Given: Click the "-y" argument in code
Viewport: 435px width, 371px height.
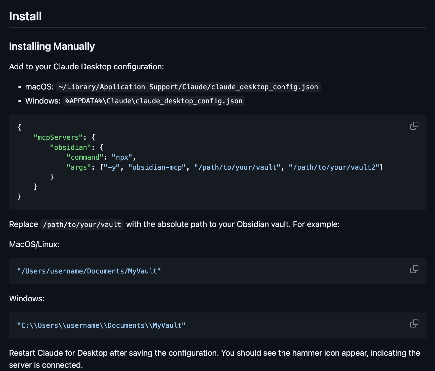Looking at the screenshot, I should 112,167.
